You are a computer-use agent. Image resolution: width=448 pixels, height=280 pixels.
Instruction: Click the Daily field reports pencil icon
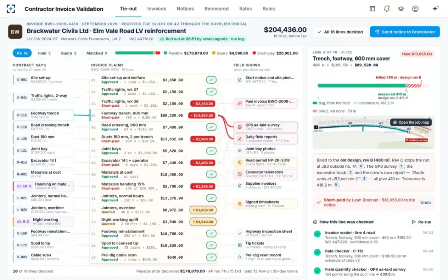[240, 139]
